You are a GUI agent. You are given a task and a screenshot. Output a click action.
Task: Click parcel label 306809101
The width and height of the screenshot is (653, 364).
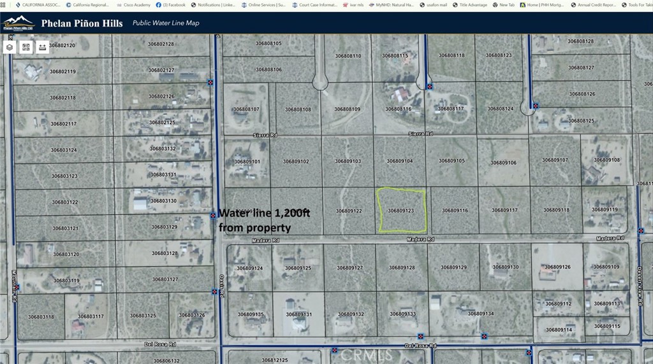pos(247,162)
